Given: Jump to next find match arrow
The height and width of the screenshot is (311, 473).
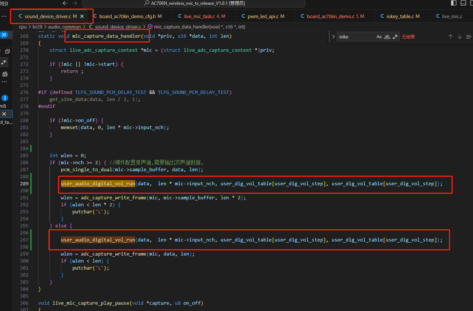Looking at the screenshot, I should pyautogui.click(x=460, y=37).
